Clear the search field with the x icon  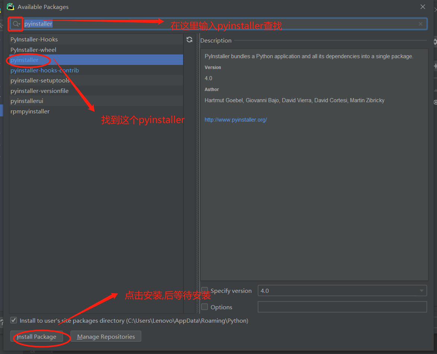click(420, 24)
